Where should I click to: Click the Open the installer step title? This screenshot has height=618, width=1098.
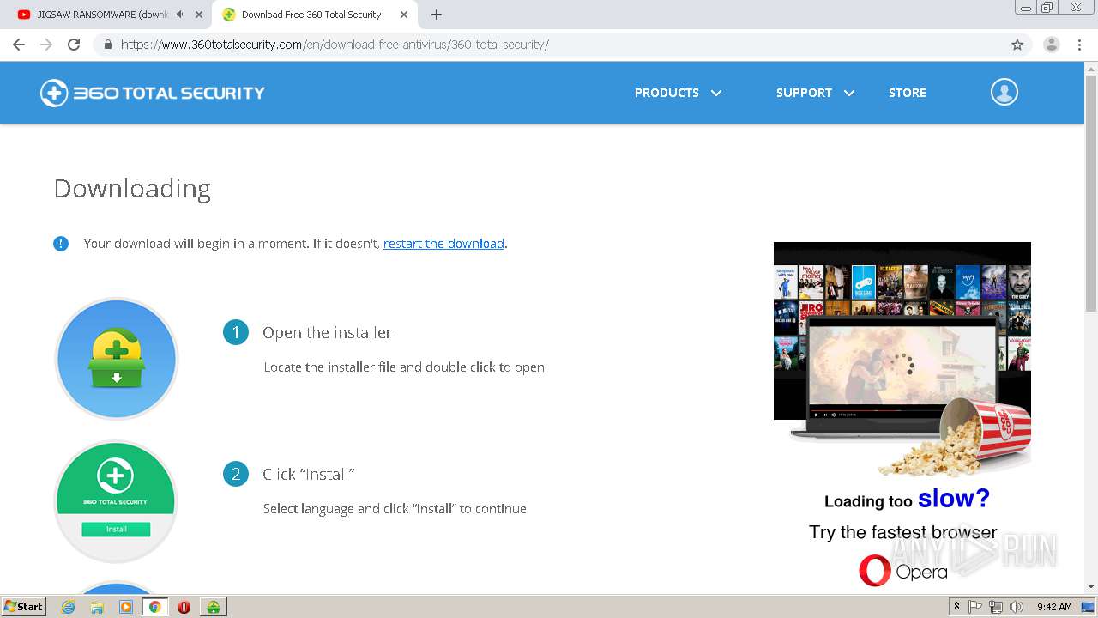327,332
